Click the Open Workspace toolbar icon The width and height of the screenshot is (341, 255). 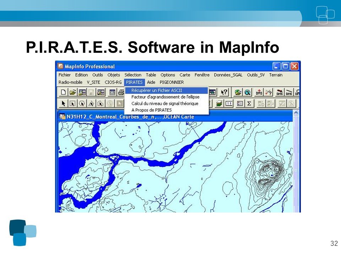[x=82, y=92]
